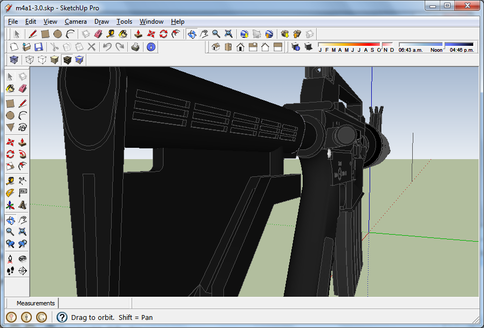Open the View menu
Image resolution: width=484 pixels, height=328 pixels.
tap(50, 22)
